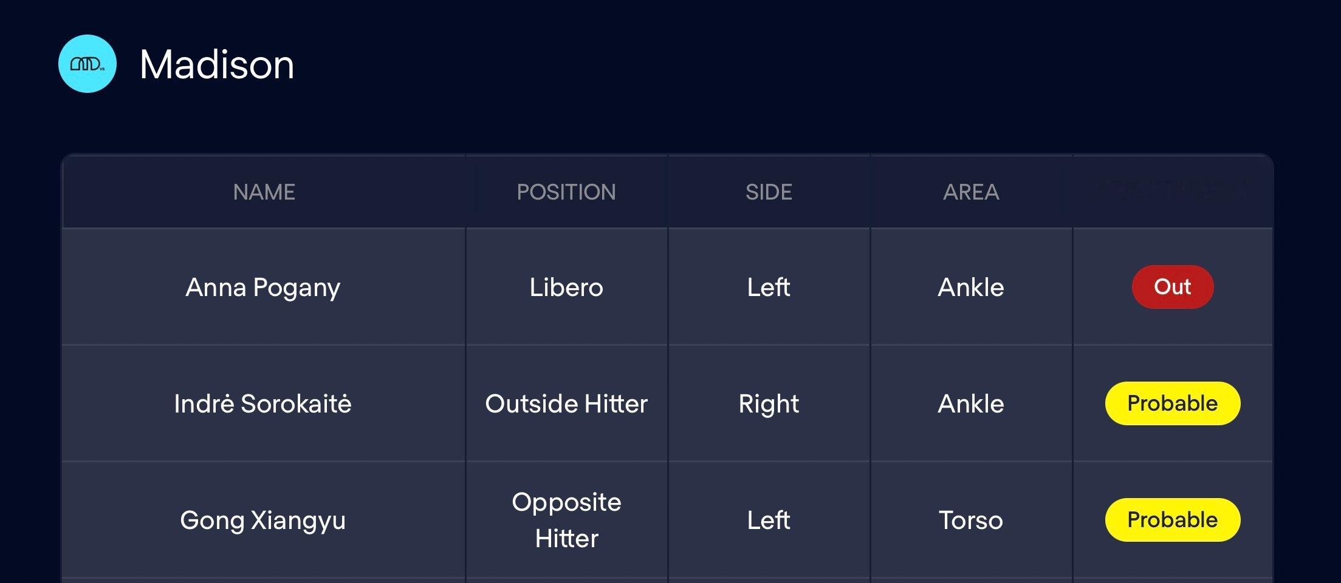Viewport: 1341px width, 583px height.
Task: Click the AREA column header
Action: [971, 192]
